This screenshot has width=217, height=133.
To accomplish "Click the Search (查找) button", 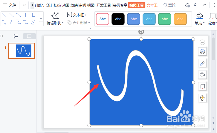I will coord(169,5).
